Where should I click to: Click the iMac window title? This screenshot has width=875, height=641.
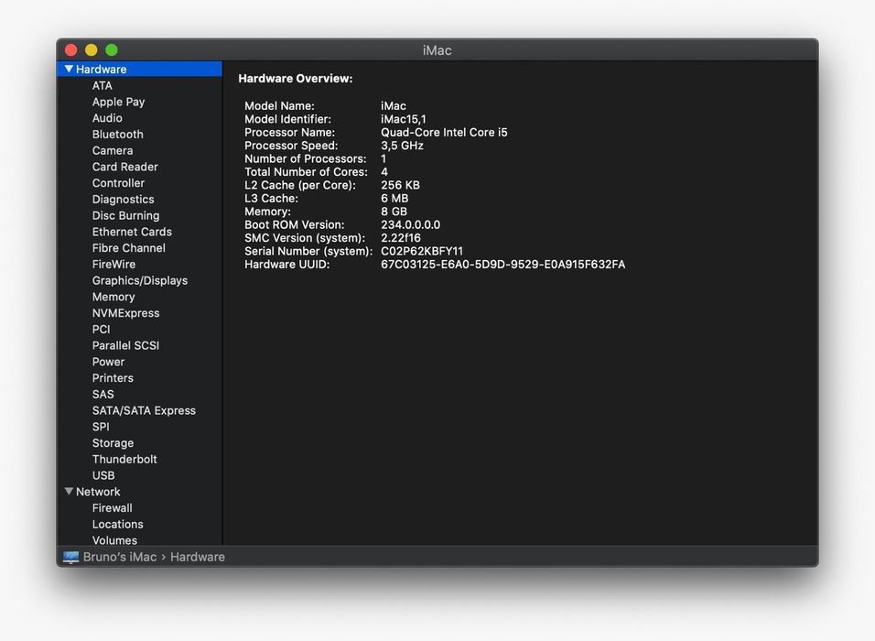tap(437, 50)
